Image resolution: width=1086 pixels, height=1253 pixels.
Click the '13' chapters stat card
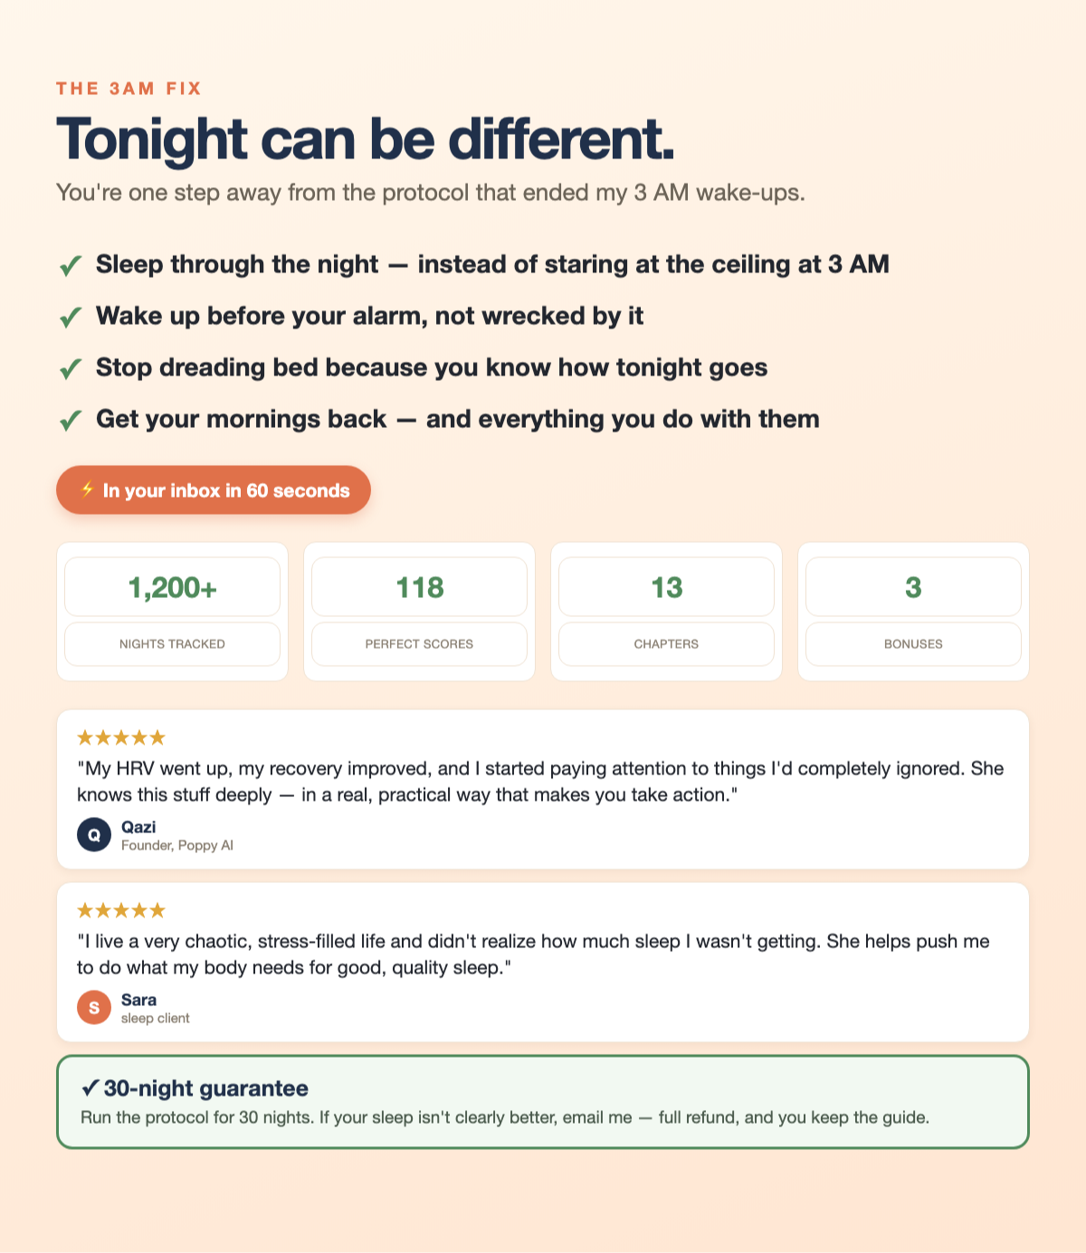[667, 612]
